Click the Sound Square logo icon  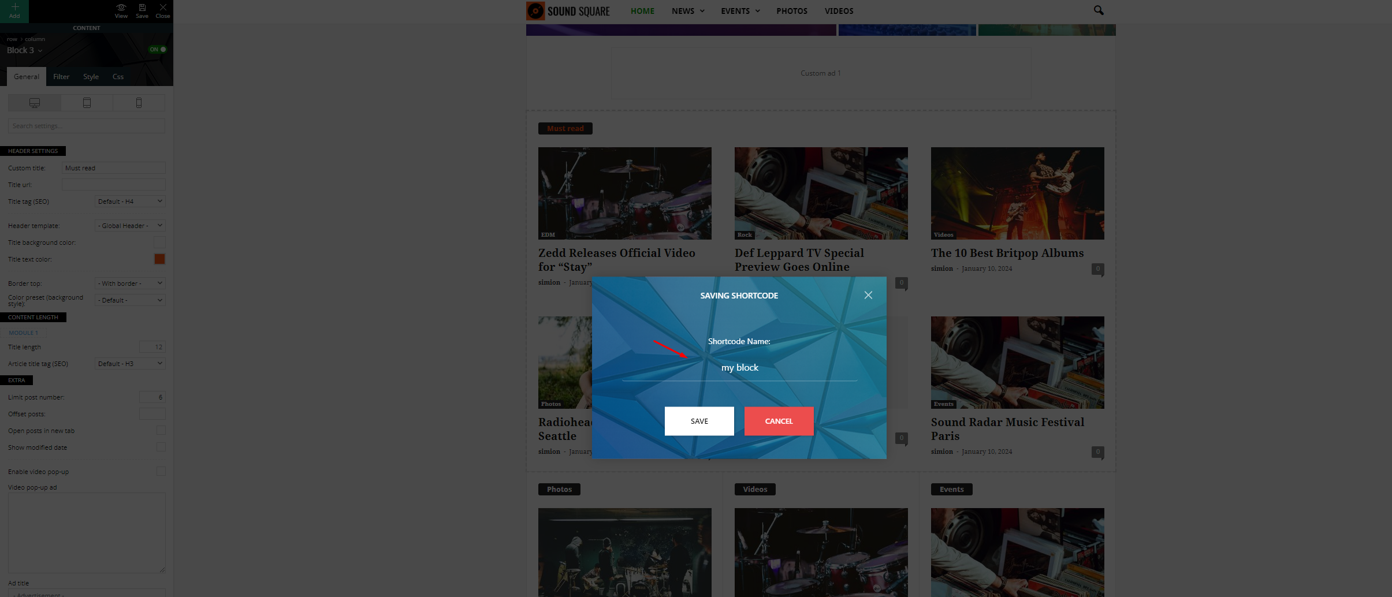535,11
